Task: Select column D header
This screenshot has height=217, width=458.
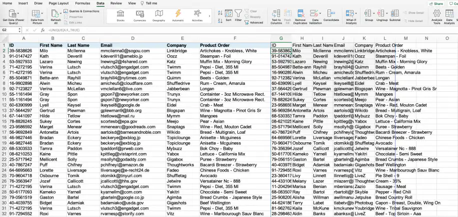Action: coord(132,38)
